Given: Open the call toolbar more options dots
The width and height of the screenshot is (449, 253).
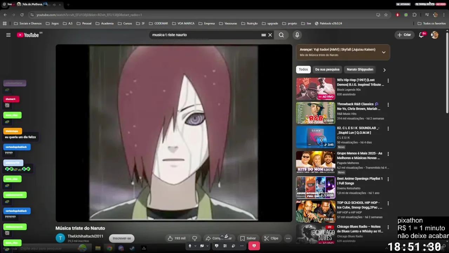Looking at the screenshot, I should pyautogui.click(x=242, y=246).
